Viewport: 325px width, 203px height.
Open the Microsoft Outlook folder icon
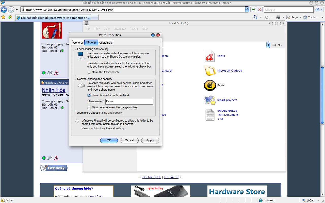coord(210,71)
